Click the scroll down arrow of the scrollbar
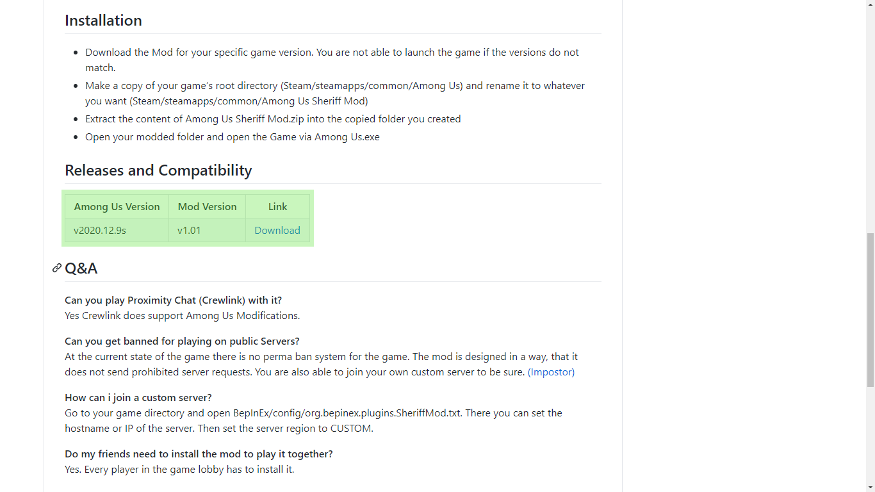875x492 pixels. (x=870, y=487)
